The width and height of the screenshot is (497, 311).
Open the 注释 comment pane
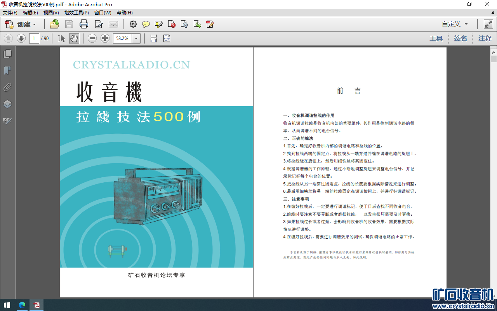point(485,38)
